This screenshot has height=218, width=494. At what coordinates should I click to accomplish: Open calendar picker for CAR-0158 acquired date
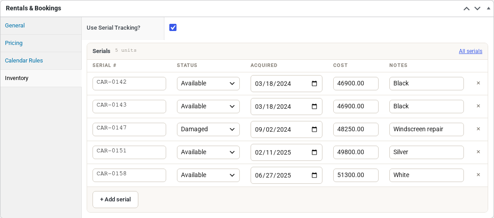click(314, 175)
